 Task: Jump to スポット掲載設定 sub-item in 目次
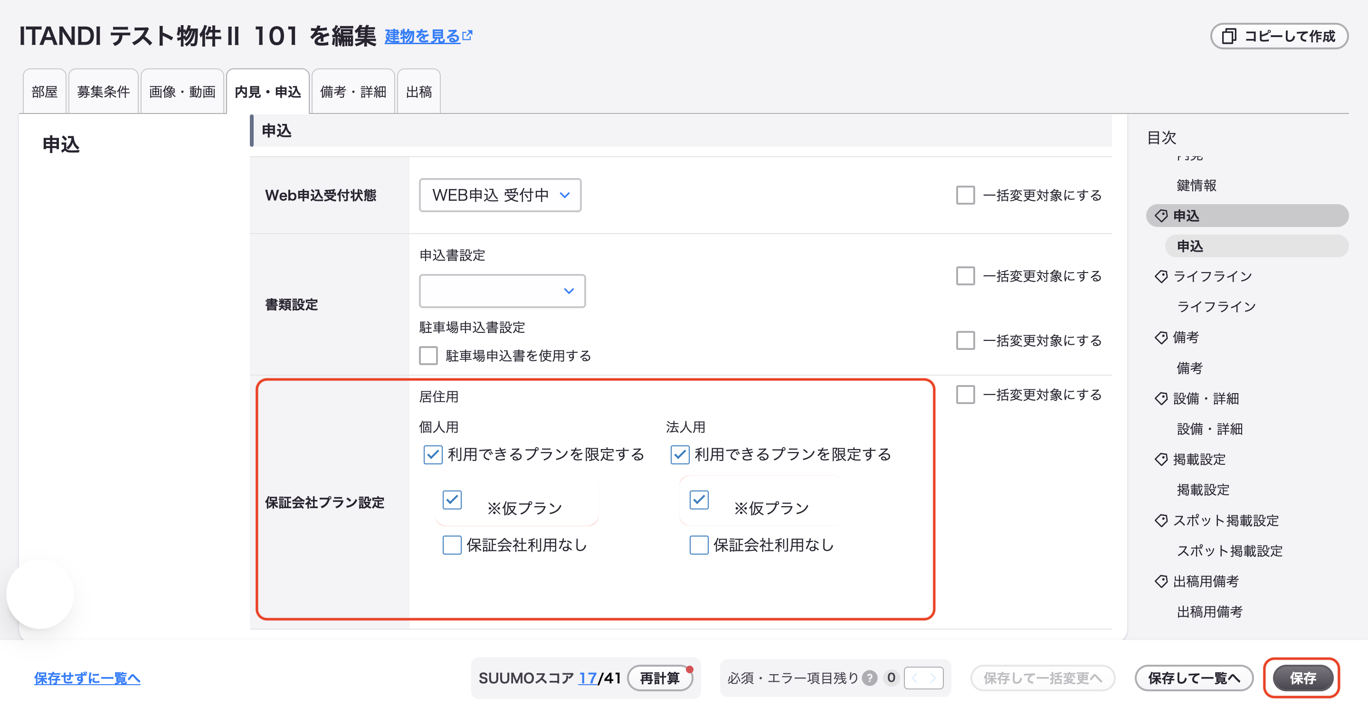click(x=1229, y=551)
